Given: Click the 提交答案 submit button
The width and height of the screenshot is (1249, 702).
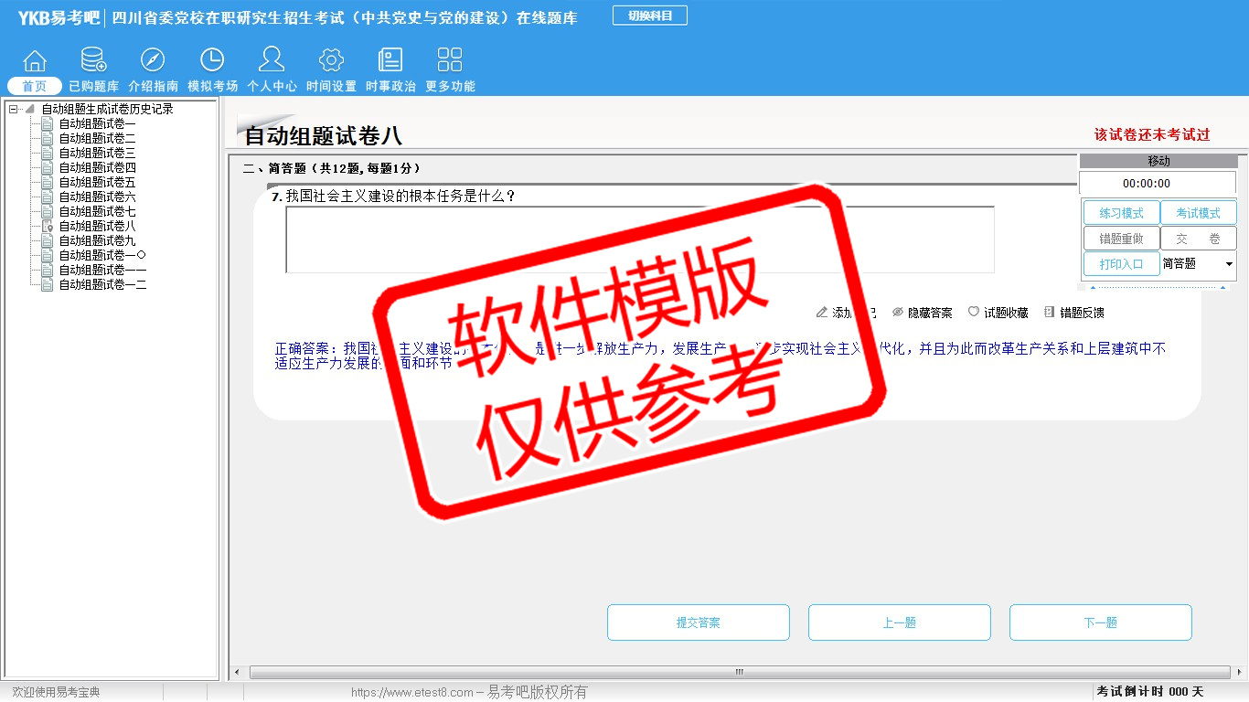Looking at the screenshot, I should [698, 622].
